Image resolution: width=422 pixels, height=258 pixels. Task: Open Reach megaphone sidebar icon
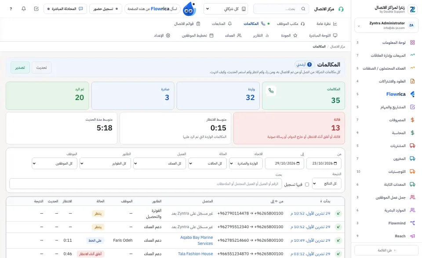(x=412, y=236)
